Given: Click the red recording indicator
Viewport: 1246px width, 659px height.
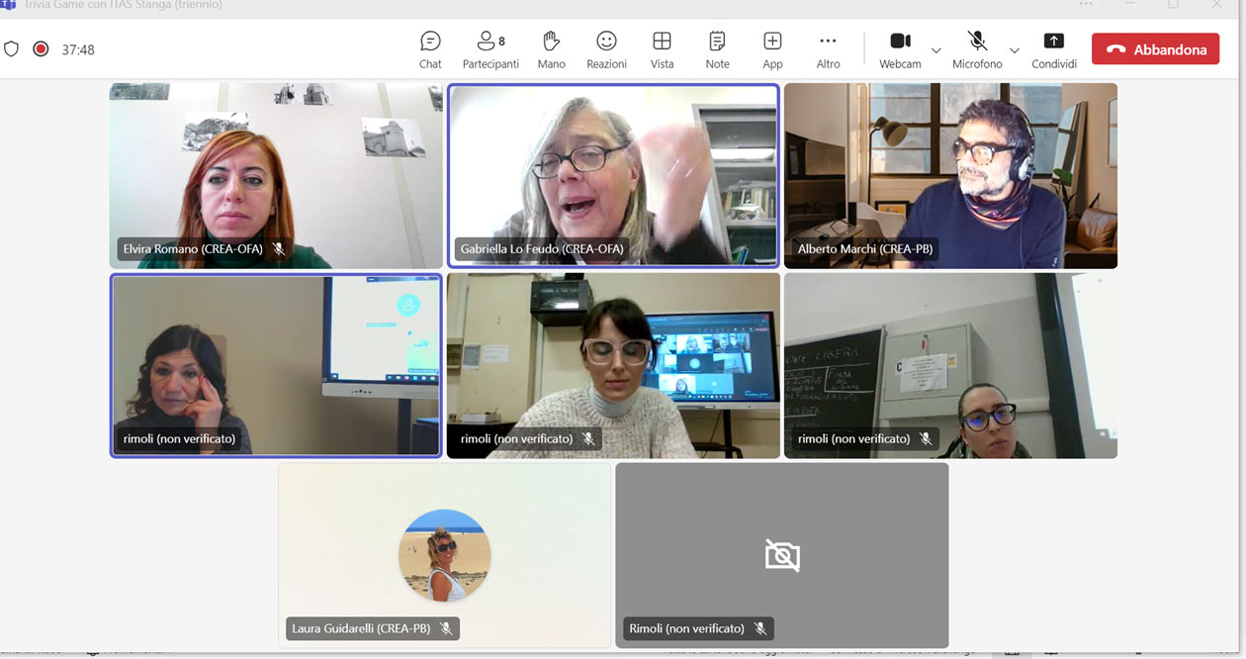Looking at the screenshot, I should click(41, 48).
